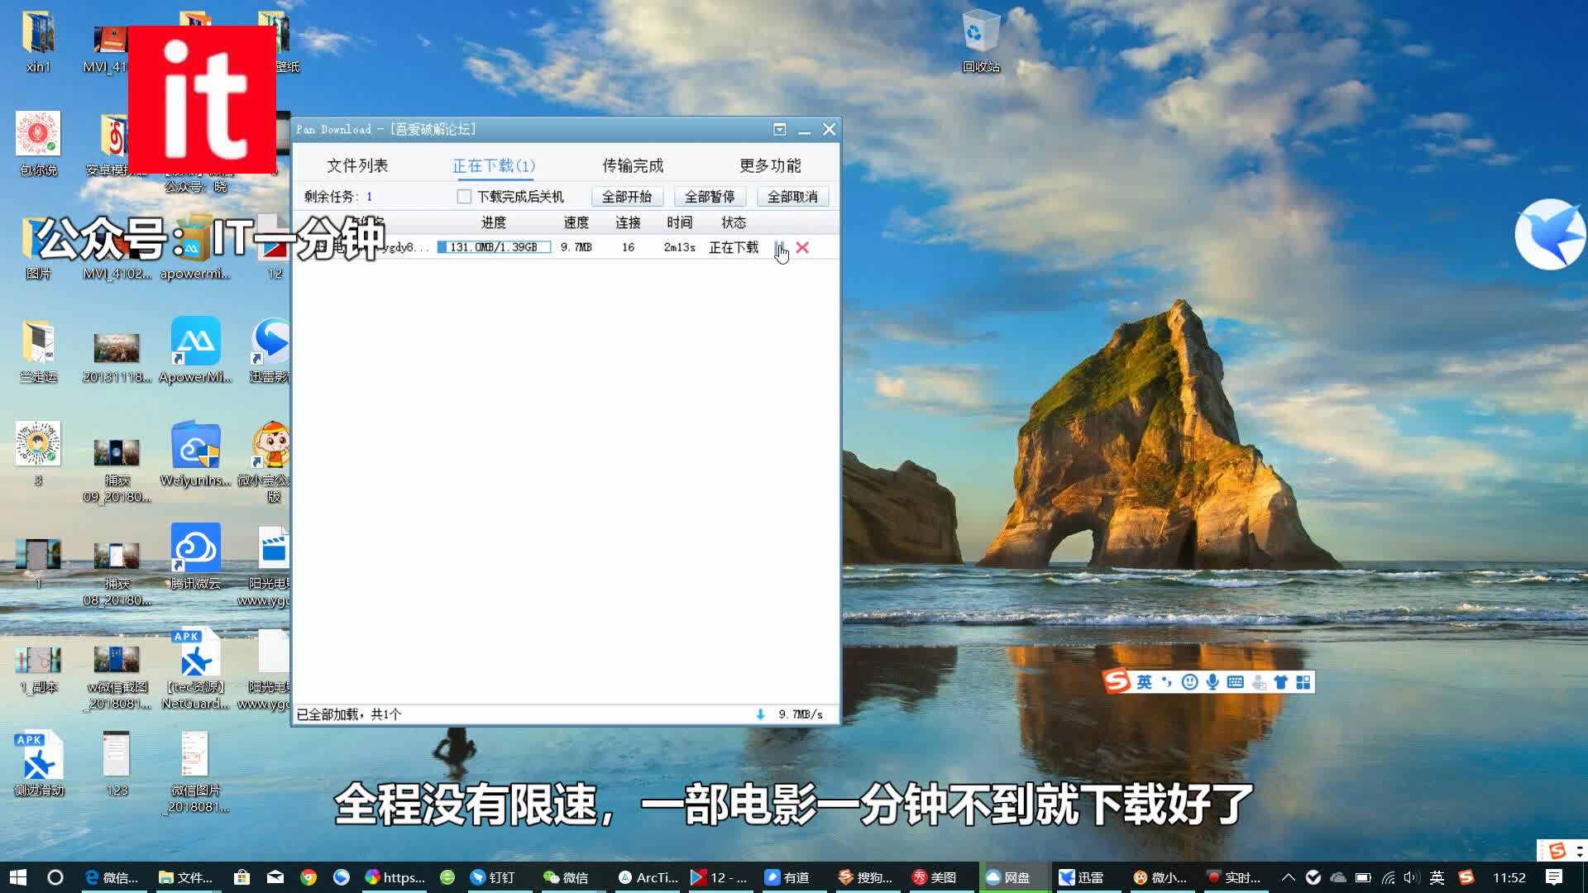Select the 20181118... image thumbnail on desktop
1588x893 pixels.
(117, 357)
